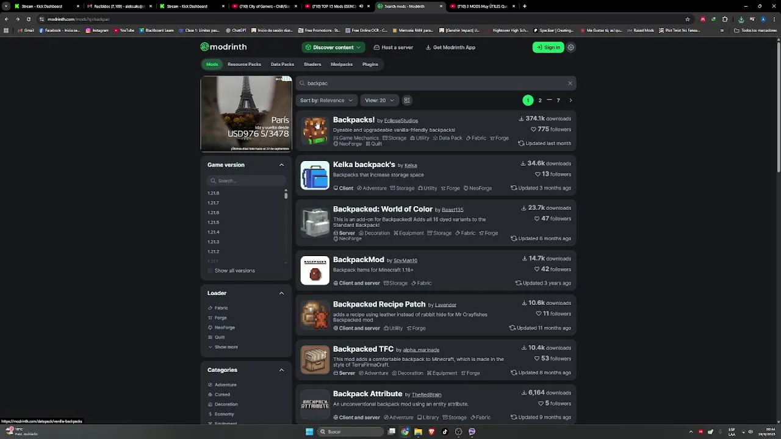The image size is (781, 439).
Task: Click the YouTube bookmark
Action: pos(124,30)
